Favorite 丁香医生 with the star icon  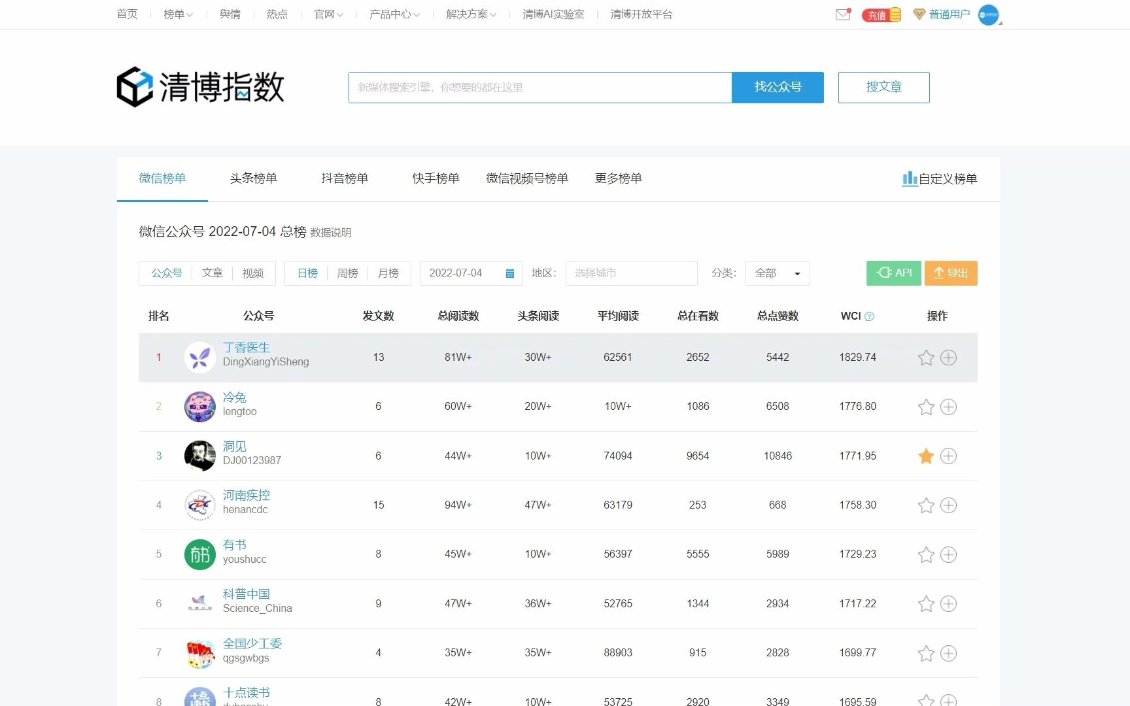926,358
